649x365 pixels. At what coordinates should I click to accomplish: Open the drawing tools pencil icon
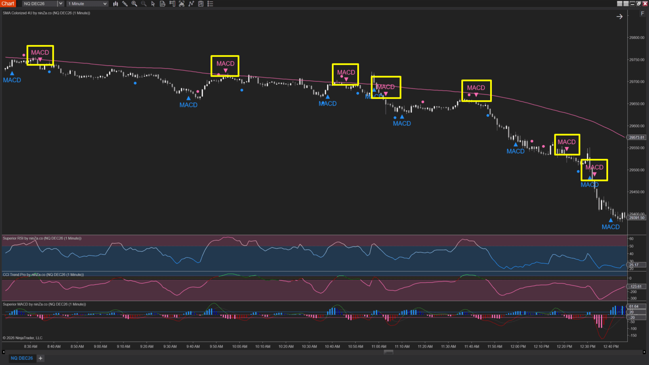(125, 4)
